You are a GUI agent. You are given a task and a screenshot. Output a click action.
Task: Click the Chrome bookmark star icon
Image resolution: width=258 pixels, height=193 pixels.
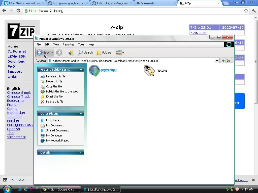[246, 11]
